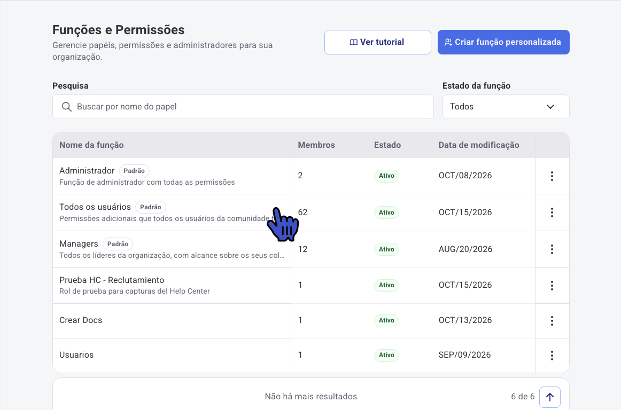Click 'Não há mais resultados' text
The image size is (621, 410).
point(311,397)
